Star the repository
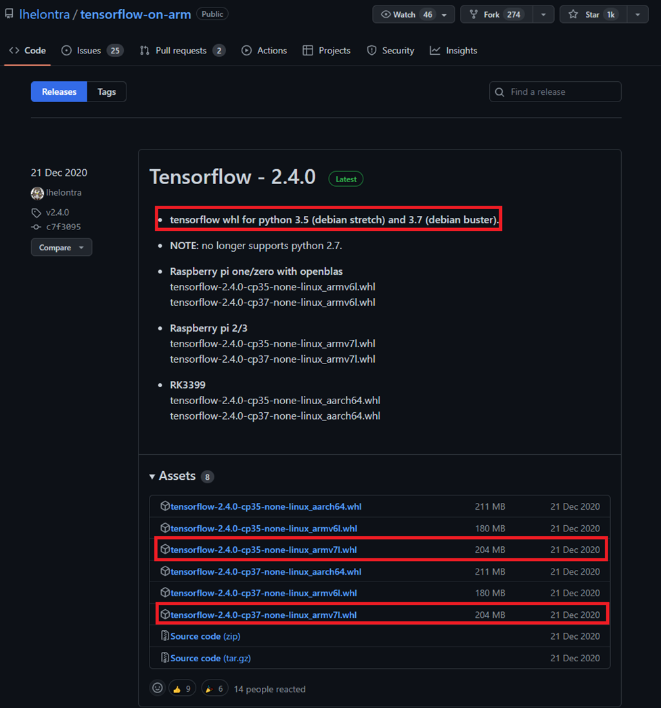Image resolution: width=661 pixels, height=708 pixels. tap(594, 14)
